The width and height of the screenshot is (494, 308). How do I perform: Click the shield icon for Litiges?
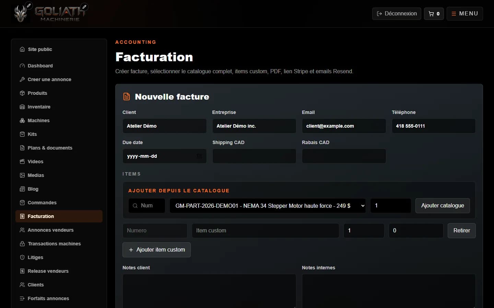click(x=22, y=257)
